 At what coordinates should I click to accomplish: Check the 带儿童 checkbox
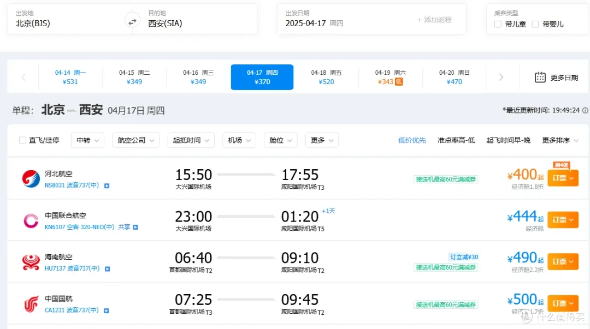tap(498, 24)
